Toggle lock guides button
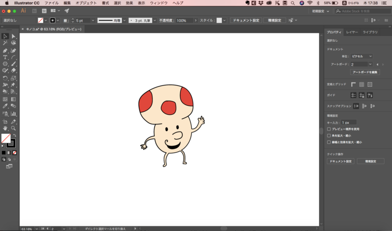The width and height of the screenshot is (392, 231). [362, 95]
